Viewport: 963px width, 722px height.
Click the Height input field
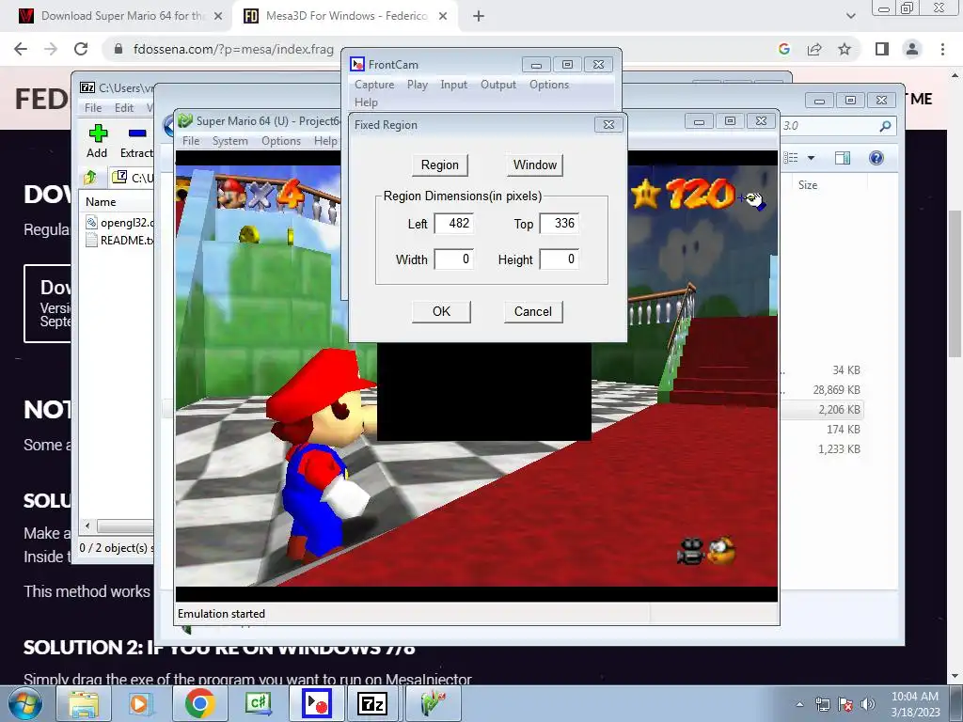[559, 259]
